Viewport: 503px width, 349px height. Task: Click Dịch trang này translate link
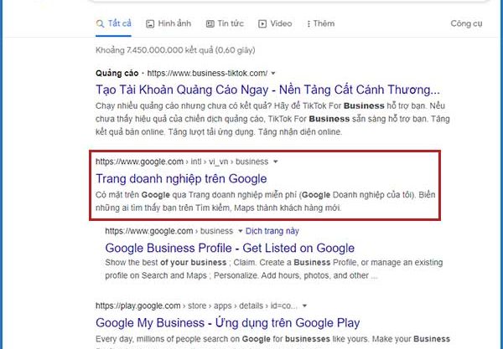coord(272,231)
